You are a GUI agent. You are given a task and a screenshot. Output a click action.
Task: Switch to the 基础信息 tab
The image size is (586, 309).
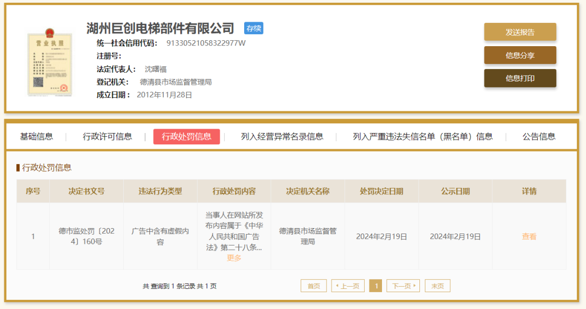(x=36, y=136)
